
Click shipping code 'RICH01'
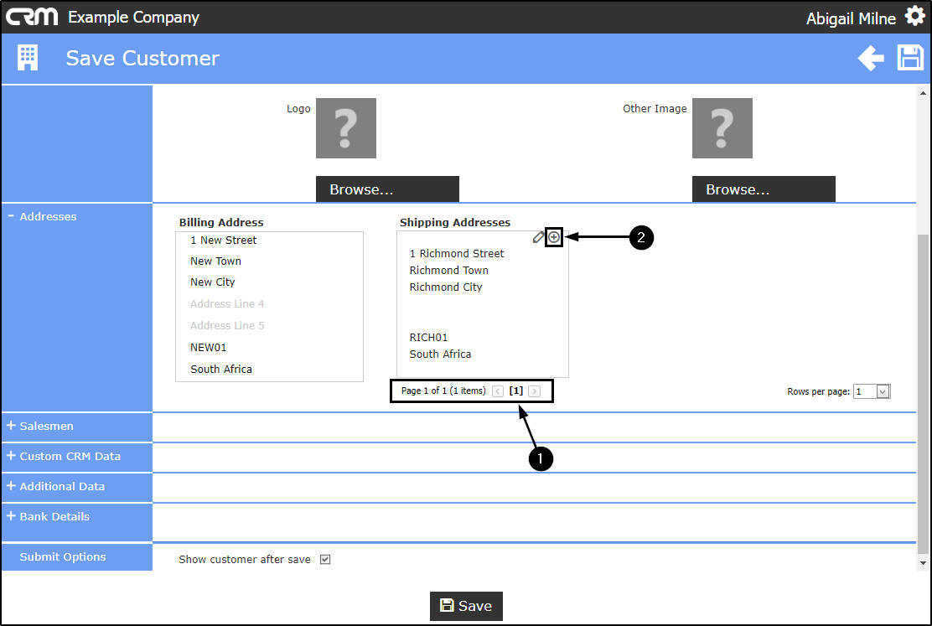[428, 337]
